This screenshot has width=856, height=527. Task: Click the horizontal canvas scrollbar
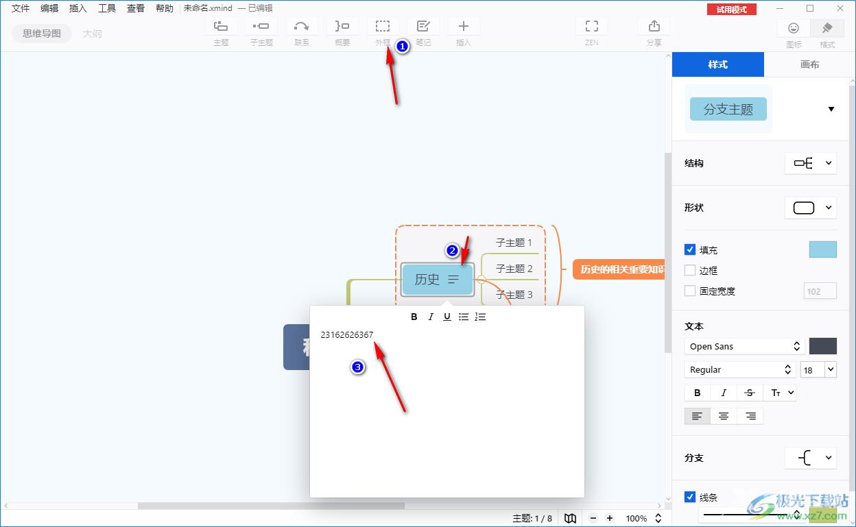click(271, 506)
